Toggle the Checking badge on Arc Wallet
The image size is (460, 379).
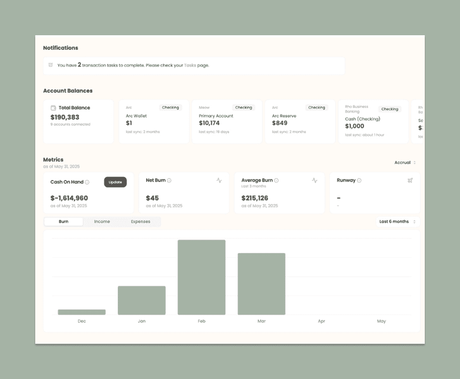tap(171, 107)
